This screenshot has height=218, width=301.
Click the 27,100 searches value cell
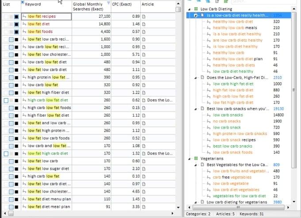click(x=91, y=16)
